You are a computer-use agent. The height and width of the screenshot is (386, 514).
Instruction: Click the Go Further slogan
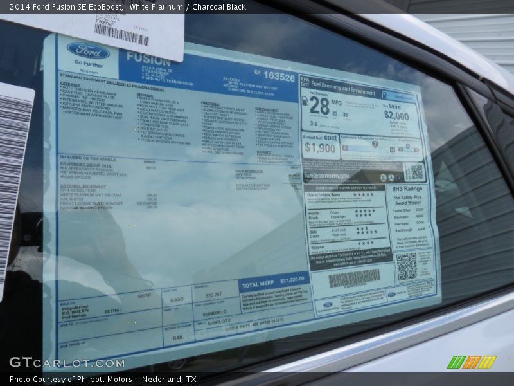tap(89, 63)
